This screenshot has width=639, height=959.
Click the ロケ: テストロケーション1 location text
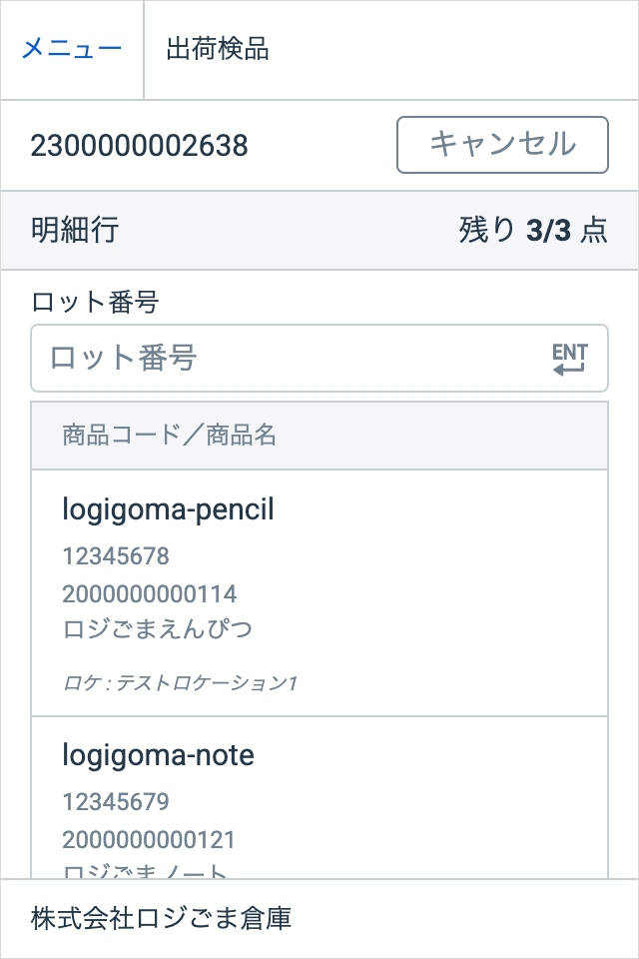coord(180,683)
